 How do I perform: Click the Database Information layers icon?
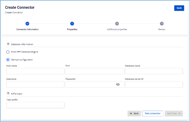8,44
